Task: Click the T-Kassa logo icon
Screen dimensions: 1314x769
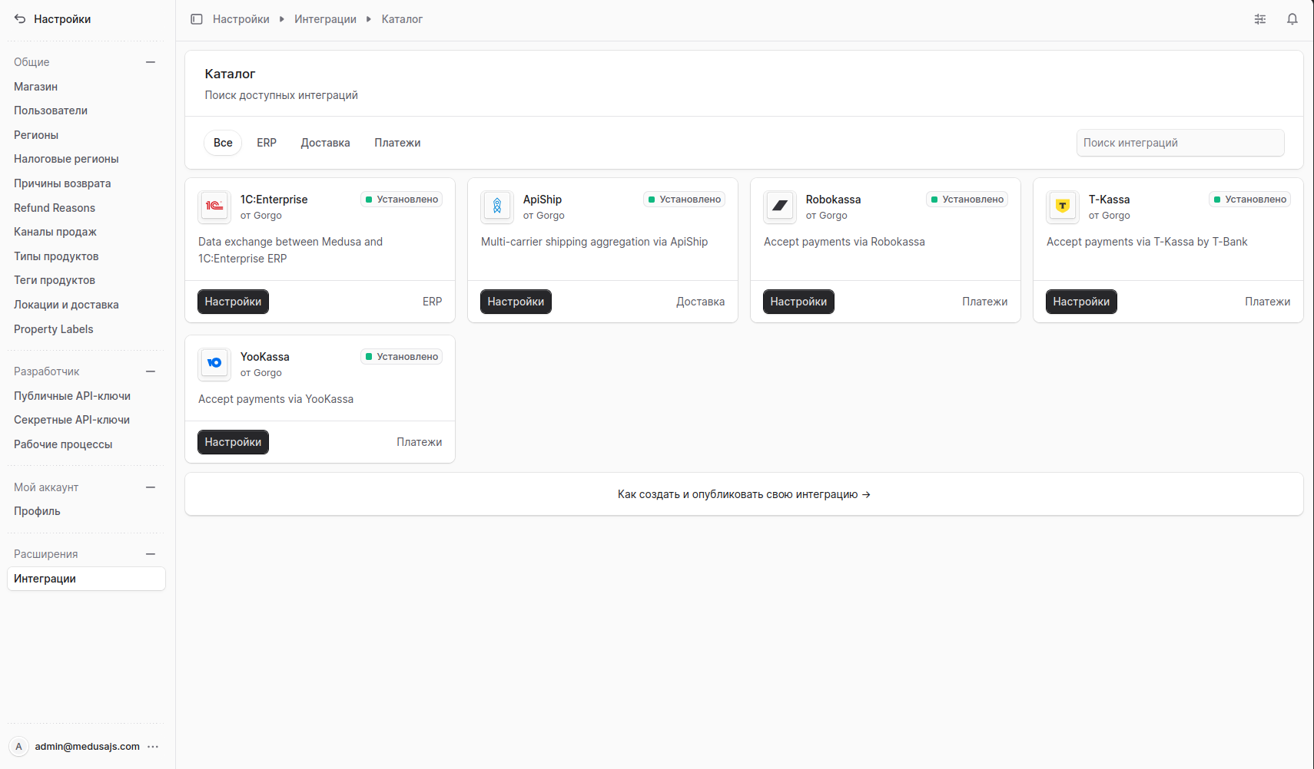Action: (x=1063, y=207)
